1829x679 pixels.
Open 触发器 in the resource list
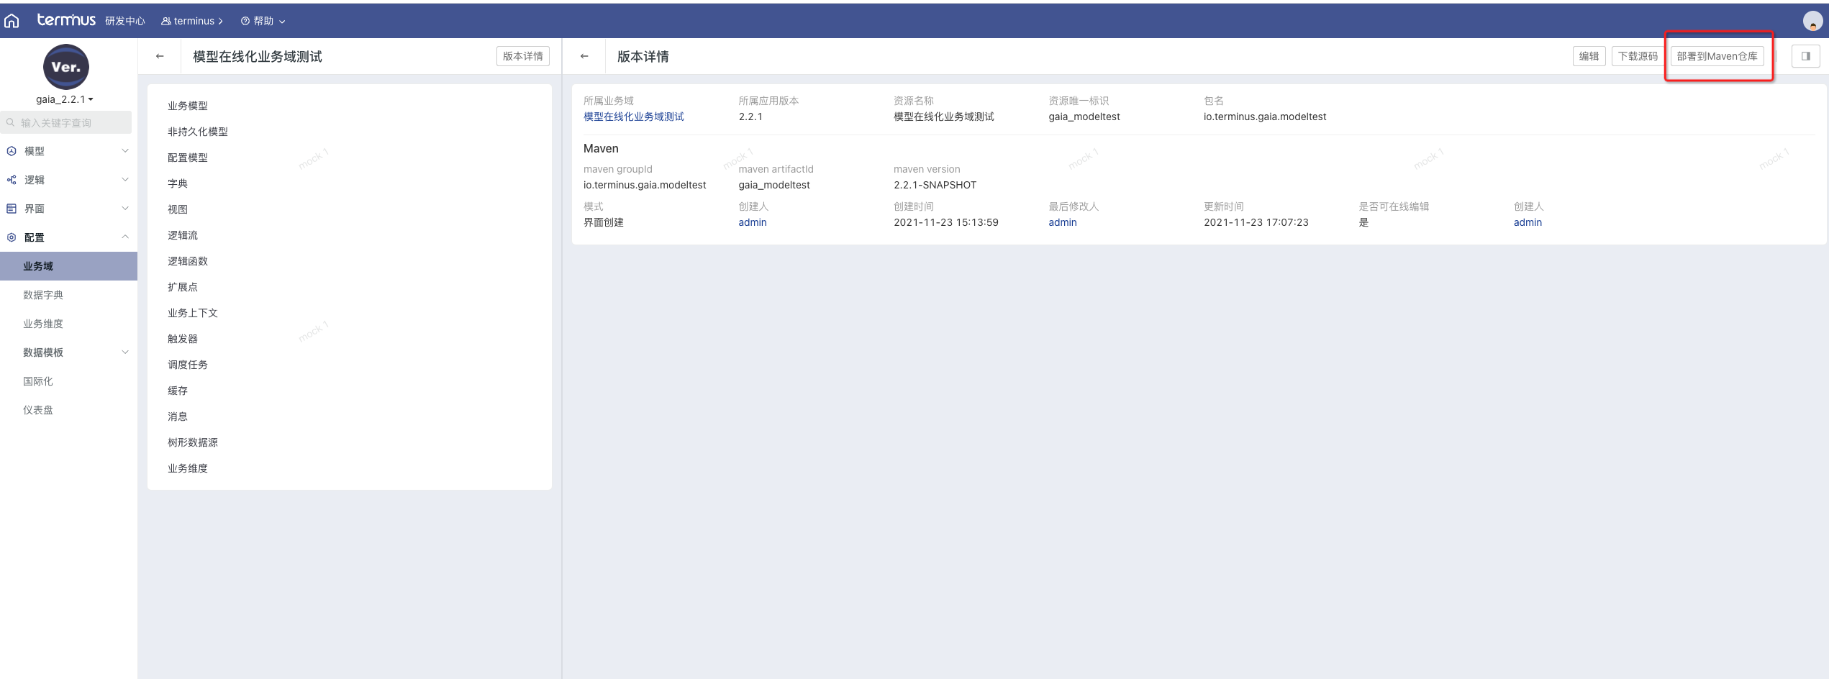(183, 339)
